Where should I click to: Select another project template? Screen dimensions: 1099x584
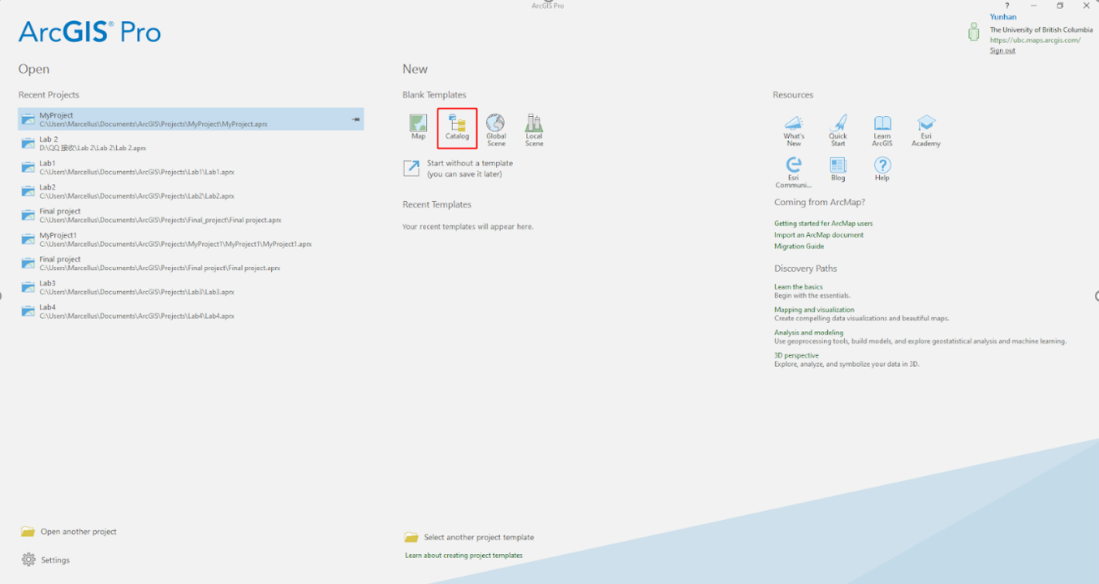point(478,538)
